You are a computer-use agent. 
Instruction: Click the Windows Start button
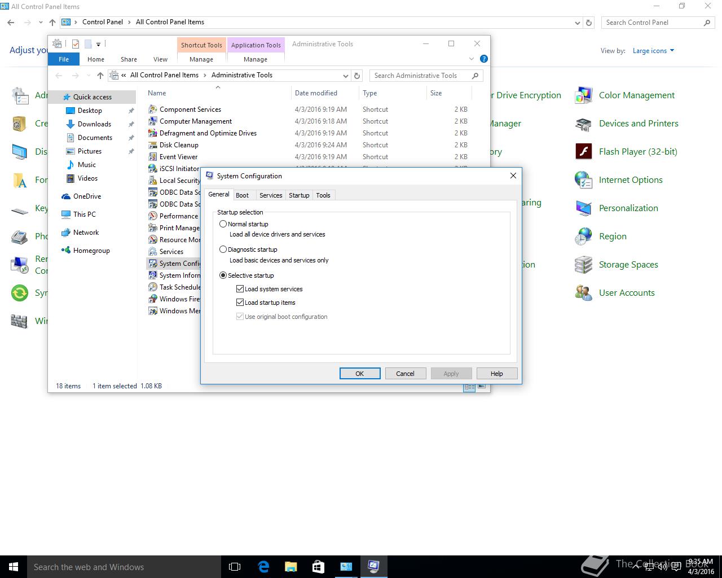14,567
